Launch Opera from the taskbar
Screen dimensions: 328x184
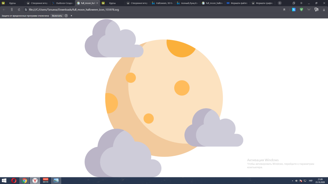coord(14,180)
